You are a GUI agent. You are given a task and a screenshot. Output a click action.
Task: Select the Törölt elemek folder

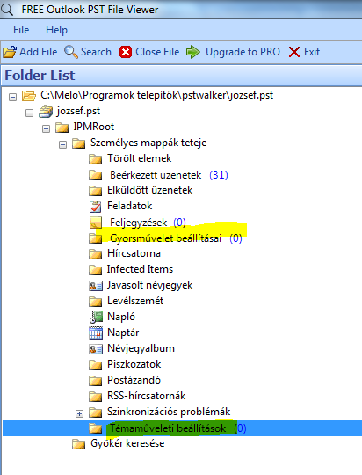click(x=139, y=158)
